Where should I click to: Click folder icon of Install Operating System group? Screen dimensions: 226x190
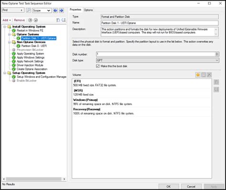10,27
